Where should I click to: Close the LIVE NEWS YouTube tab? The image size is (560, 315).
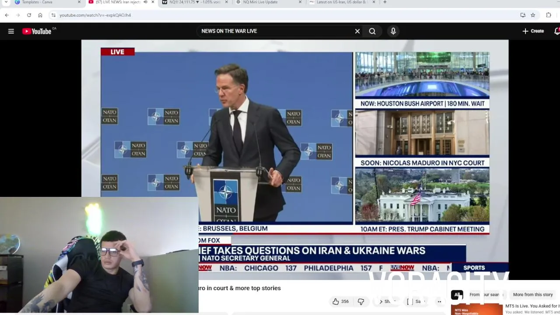pos(153,2)
